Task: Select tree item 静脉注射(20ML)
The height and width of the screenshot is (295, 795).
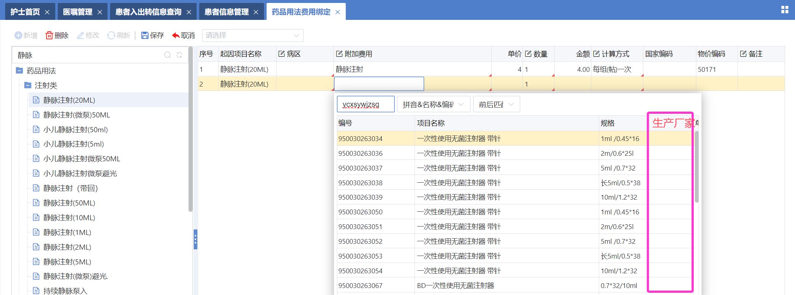Action: (69, 100)
